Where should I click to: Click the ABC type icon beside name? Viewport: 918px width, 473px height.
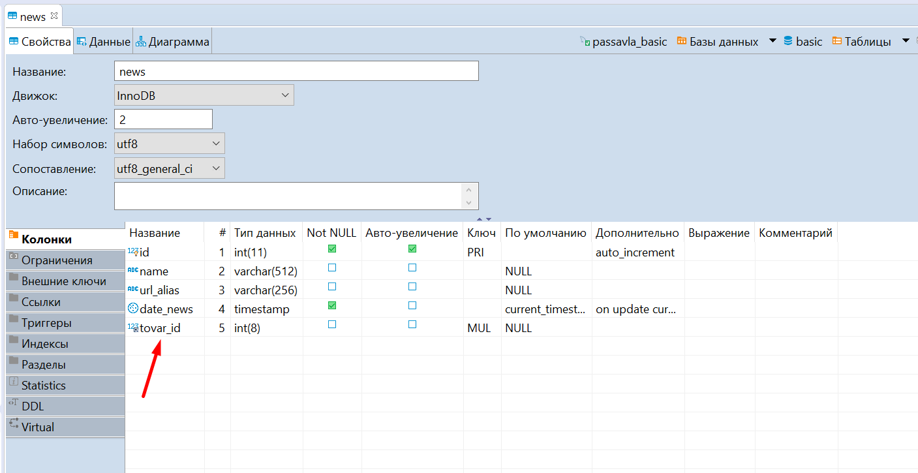pyautogui.click(x=133, y=271)
